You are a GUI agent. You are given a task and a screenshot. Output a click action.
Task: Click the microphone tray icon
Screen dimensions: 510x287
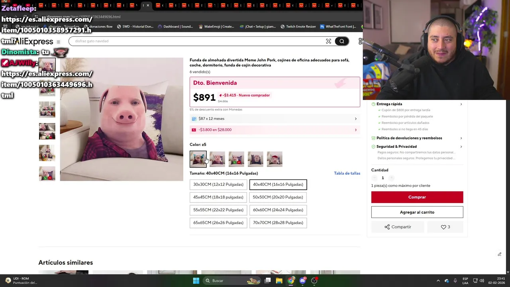(455, 281)
